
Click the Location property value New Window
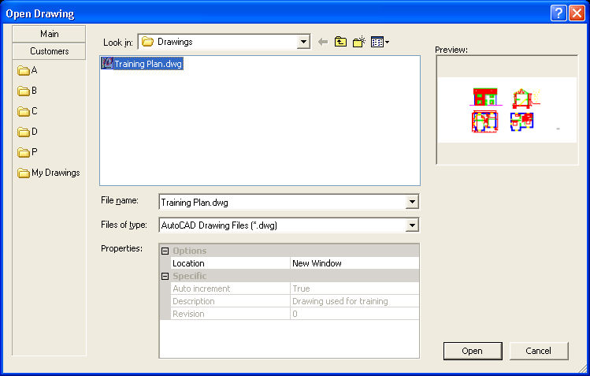[x=354, y=263]
